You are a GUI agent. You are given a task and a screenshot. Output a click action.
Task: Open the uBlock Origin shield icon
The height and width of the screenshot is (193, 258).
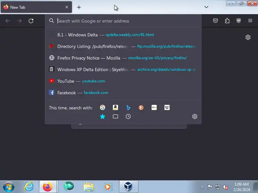point(239,21)
